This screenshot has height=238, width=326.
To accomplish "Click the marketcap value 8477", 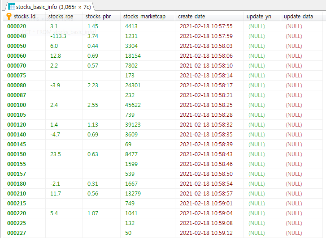I will click(x=131, y=154).
